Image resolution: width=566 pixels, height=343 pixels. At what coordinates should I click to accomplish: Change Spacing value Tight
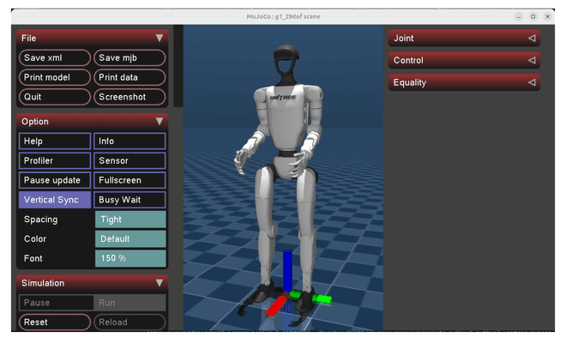click(130, 220)
